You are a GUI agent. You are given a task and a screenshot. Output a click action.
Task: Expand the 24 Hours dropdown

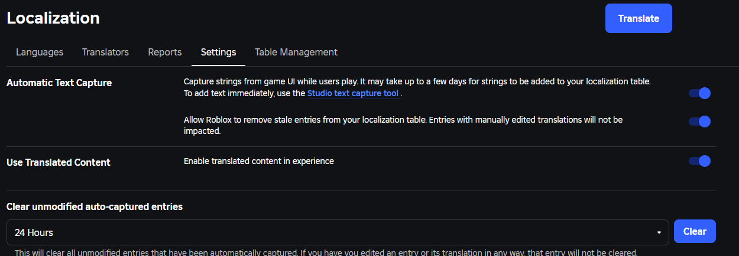pyautogui.click(x=338, y=232)
